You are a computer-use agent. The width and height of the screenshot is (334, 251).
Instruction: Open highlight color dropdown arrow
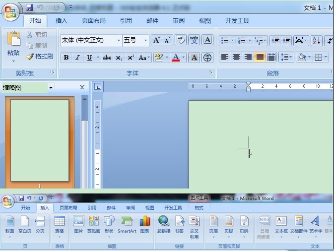(167, 57)
